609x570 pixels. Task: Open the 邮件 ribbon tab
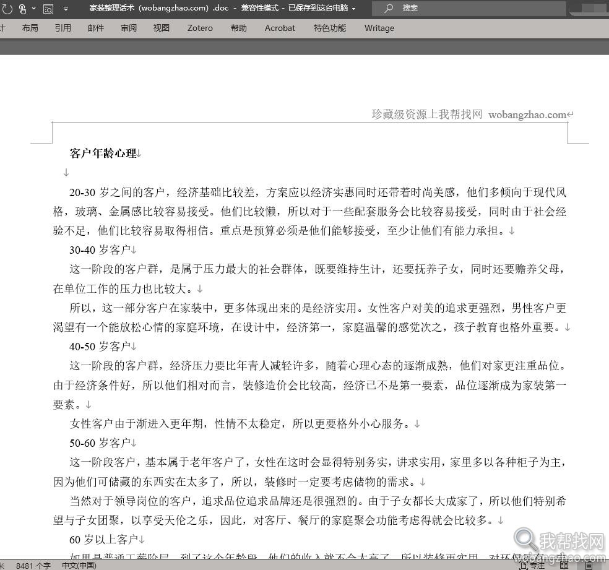[x=95, y=28]
